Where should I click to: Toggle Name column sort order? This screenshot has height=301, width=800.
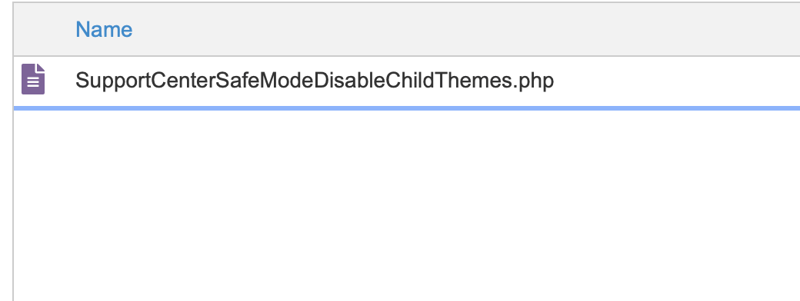tap(104, 29)
